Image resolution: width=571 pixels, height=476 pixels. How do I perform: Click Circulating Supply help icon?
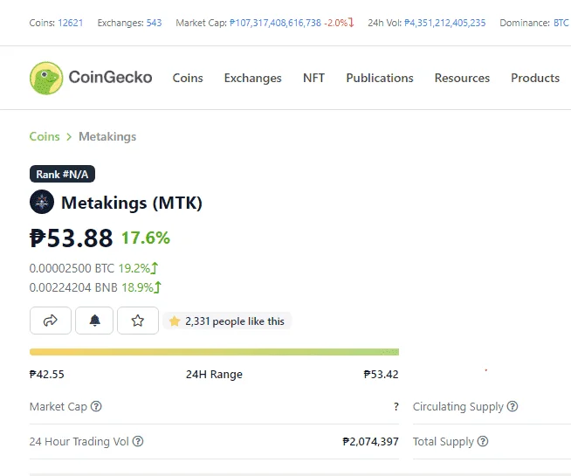(513, 406)
